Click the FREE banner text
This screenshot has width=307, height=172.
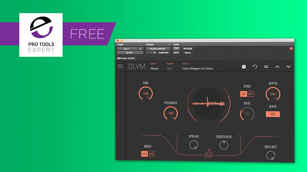[x=87, y=34]
